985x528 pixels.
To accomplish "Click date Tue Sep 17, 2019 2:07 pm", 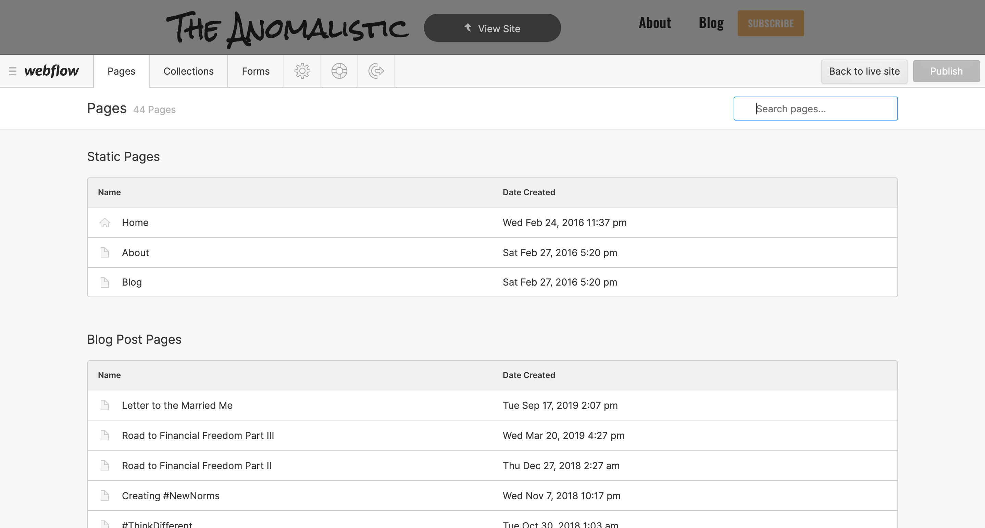I will 560,405.
